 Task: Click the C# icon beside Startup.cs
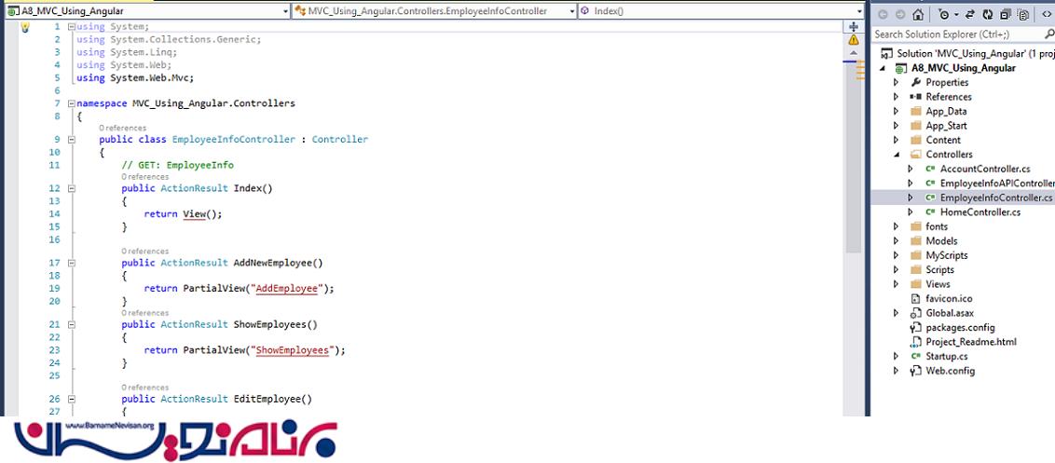915,356
